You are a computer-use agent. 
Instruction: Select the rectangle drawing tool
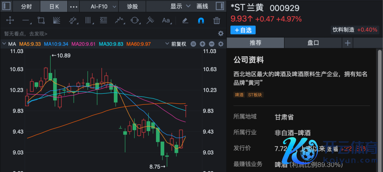click(41, 21)
